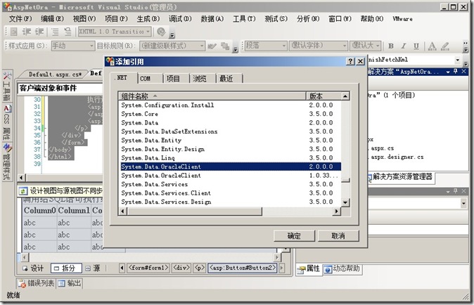Open the Solution Explorer window position dropdown arrow

coord(448,72)
